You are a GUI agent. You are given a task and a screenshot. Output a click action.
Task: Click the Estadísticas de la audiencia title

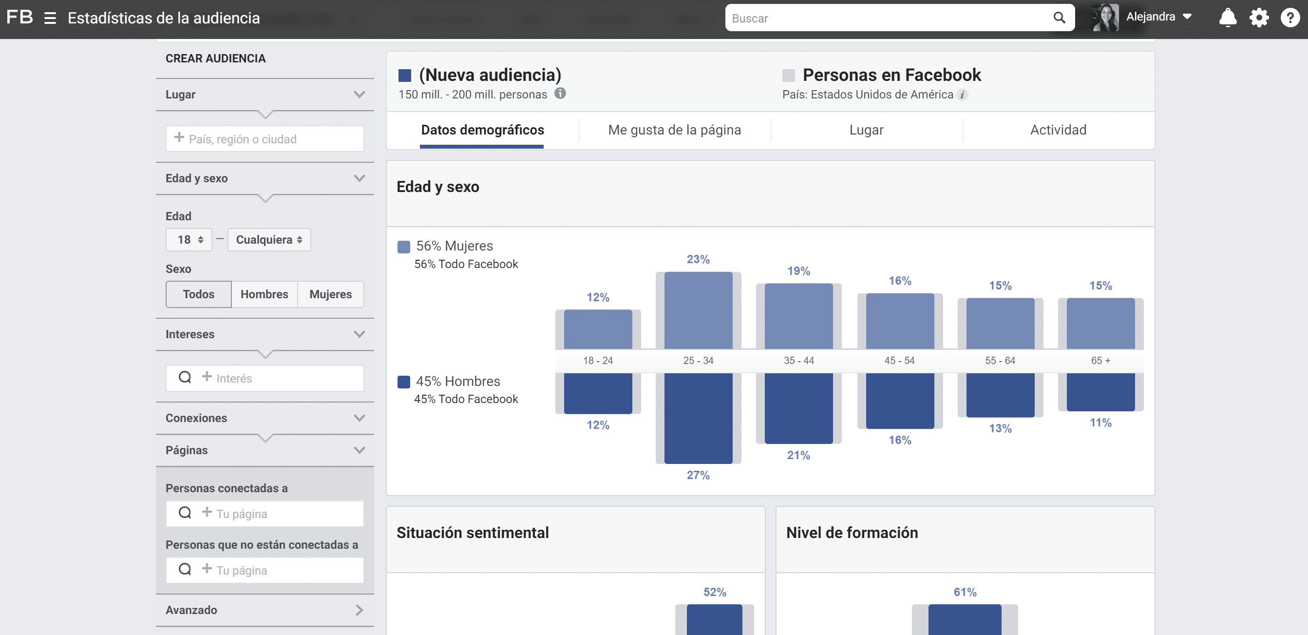[164, 19]
